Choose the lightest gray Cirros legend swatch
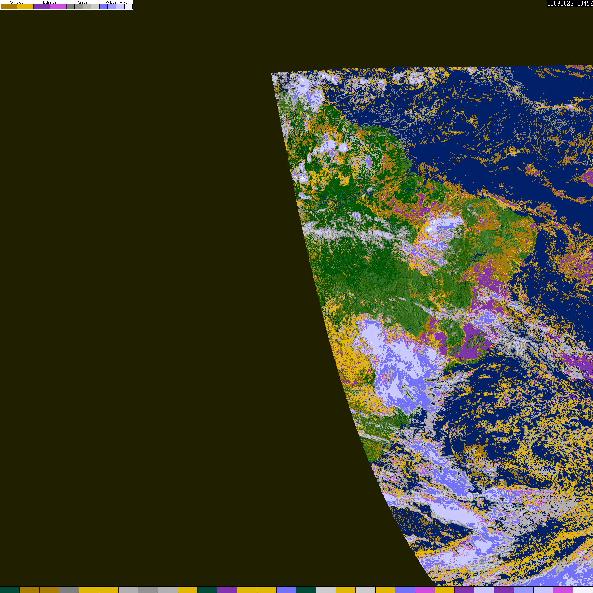Viewport: 593px width, 593px height. coord(95,7)
